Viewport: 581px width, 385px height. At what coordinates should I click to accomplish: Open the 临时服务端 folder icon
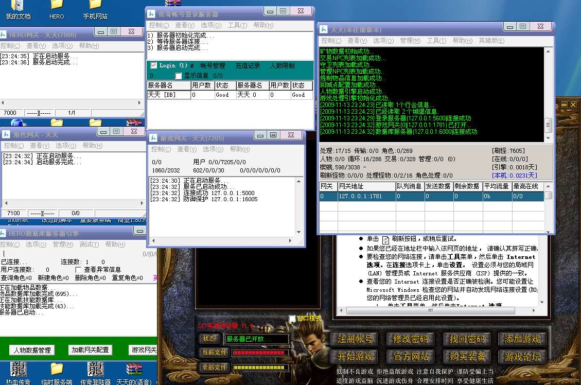point(57,370)
